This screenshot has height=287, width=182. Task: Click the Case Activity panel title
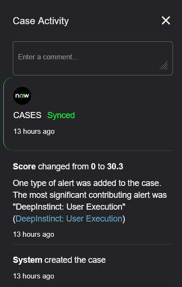(x=41, y=21)
